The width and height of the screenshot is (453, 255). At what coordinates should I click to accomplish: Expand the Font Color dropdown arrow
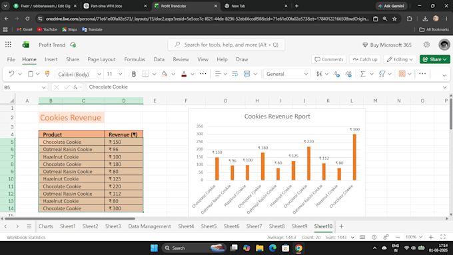click(x=192, y=74)
